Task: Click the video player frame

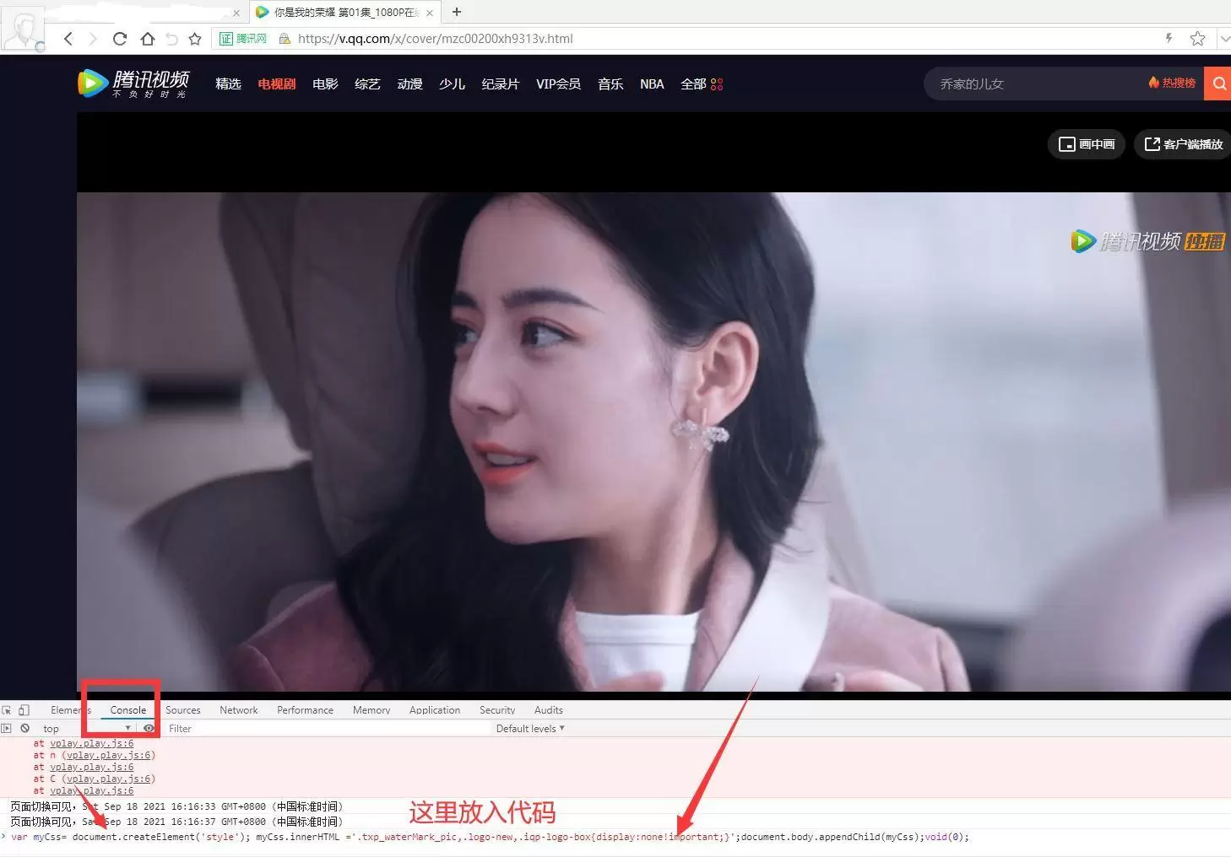Action: click(x=653, y=442)
